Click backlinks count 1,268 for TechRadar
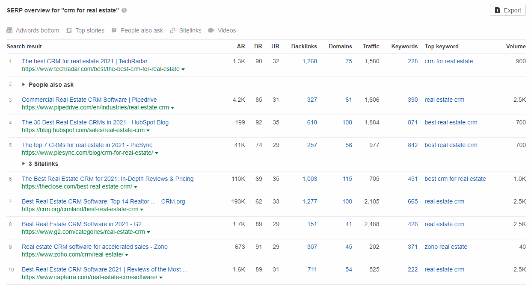Viewport: 531px width, 286px height. tap(309, 61)
